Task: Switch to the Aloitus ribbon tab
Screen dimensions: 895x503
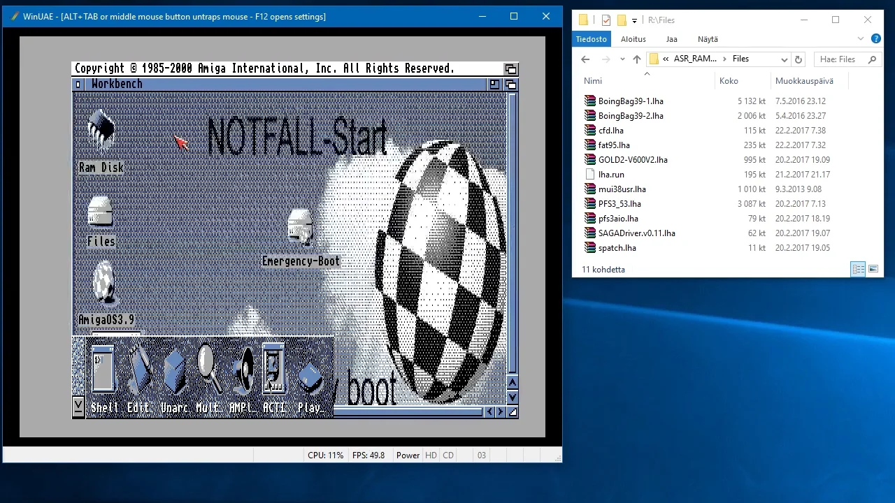Action: (x=633, y=39)
